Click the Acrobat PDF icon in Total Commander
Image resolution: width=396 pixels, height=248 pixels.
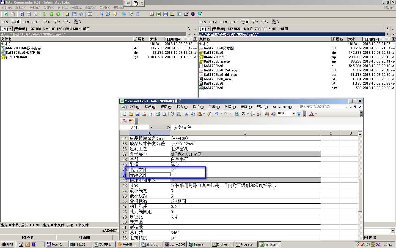152,14
